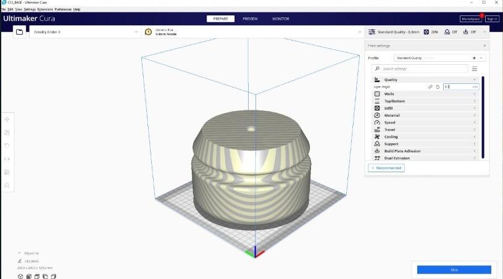
Task: Switch to top view cube icon
Action: tap(37, 277)
